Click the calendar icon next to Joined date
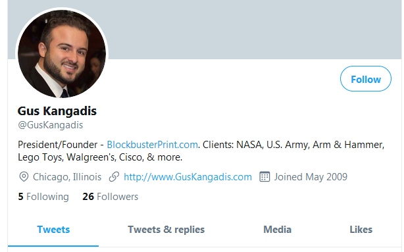404x252 pixels. point(265,177)
